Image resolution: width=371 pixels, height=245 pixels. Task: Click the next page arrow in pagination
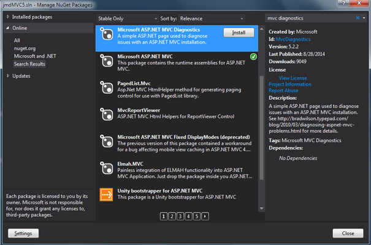205,216
